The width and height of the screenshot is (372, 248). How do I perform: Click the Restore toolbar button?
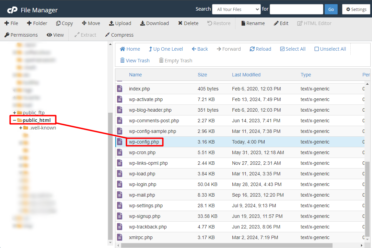(219, 23)
